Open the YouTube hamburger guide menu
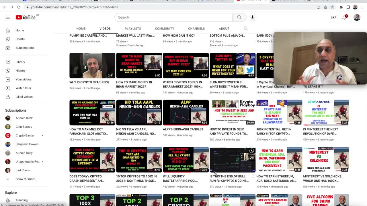Screen dimensions: 367x206 point(8,17)
